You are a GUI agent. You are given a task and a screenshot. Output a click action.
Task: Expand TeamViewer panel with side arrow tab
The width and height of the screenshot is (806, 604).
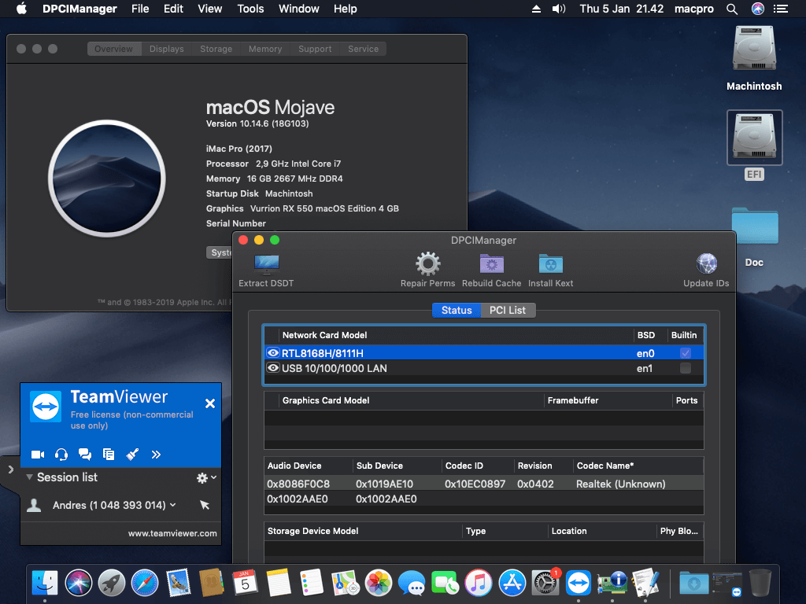tap(10, 470)
